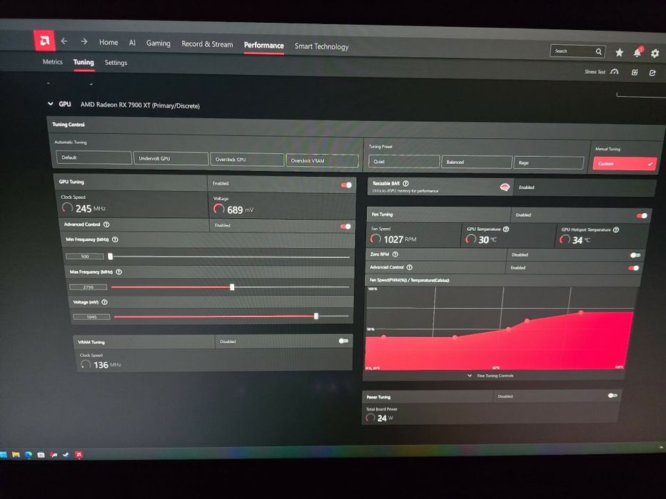Select Undervolt GPU preset
This screenshot has height=499, width=666.
(171, 158)
